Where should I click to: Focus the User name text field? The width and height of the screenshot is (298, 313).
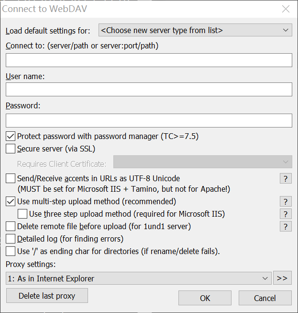[x=149, y=90]
